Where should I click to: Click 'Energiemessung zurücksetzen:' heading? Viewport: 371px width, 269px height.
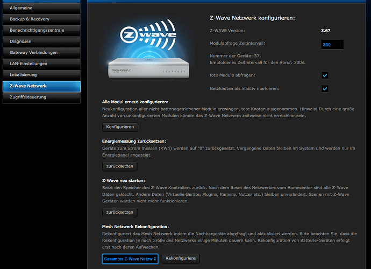(134, 141)
